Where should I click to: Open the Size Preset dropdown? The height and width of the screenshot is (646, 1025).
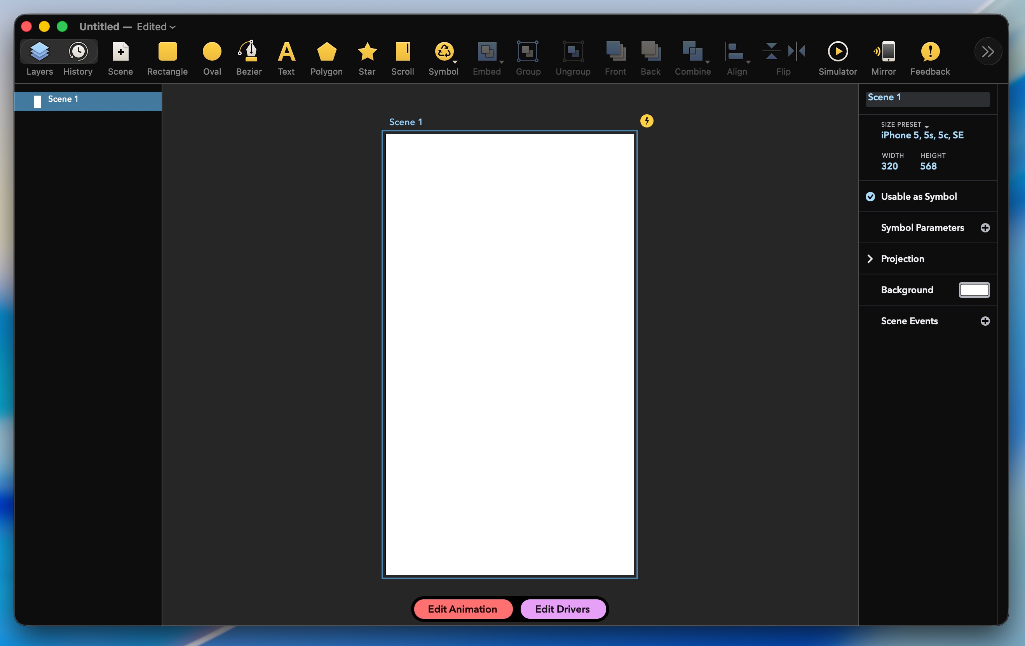(x=922, y=135)
